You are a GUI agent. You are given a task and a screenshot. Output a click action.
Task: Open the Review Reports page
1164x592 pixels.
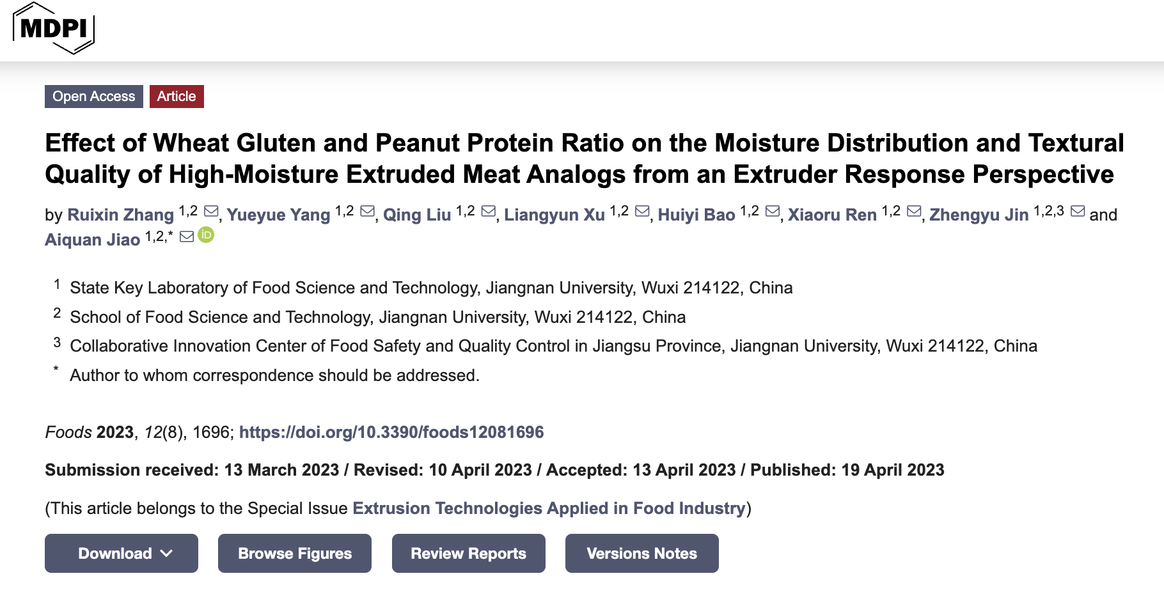(469, 554)
